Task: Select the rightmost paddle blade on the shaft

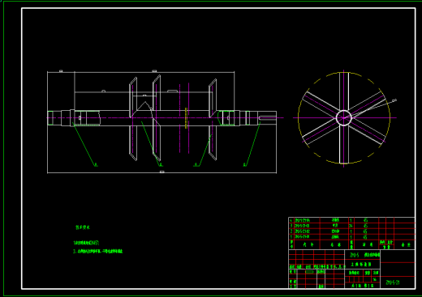Action: pyautogui.click(x=213, y=119)
